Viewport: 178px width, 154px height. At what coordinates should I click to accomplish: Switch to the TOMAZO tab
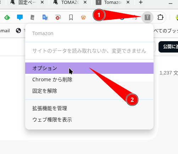point(70,2)
